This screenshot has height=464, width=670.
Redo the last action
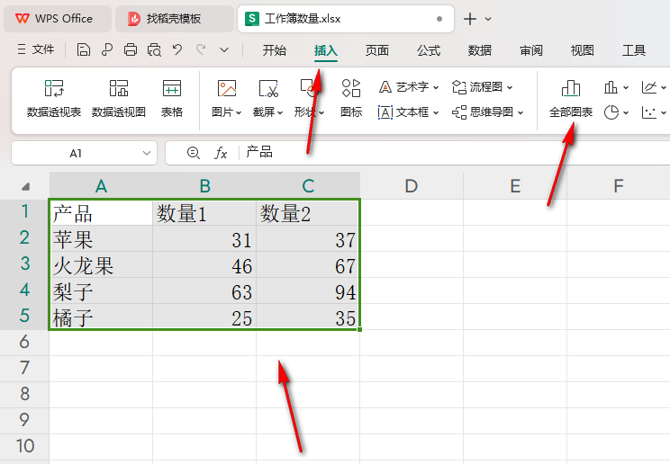[201, 50]
